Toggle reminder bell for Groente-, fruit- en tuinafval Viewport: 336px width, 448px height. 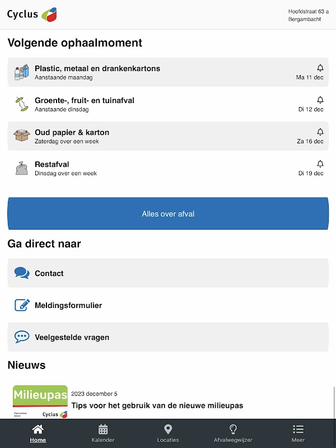pyautogui.click(x=320, y=100)
